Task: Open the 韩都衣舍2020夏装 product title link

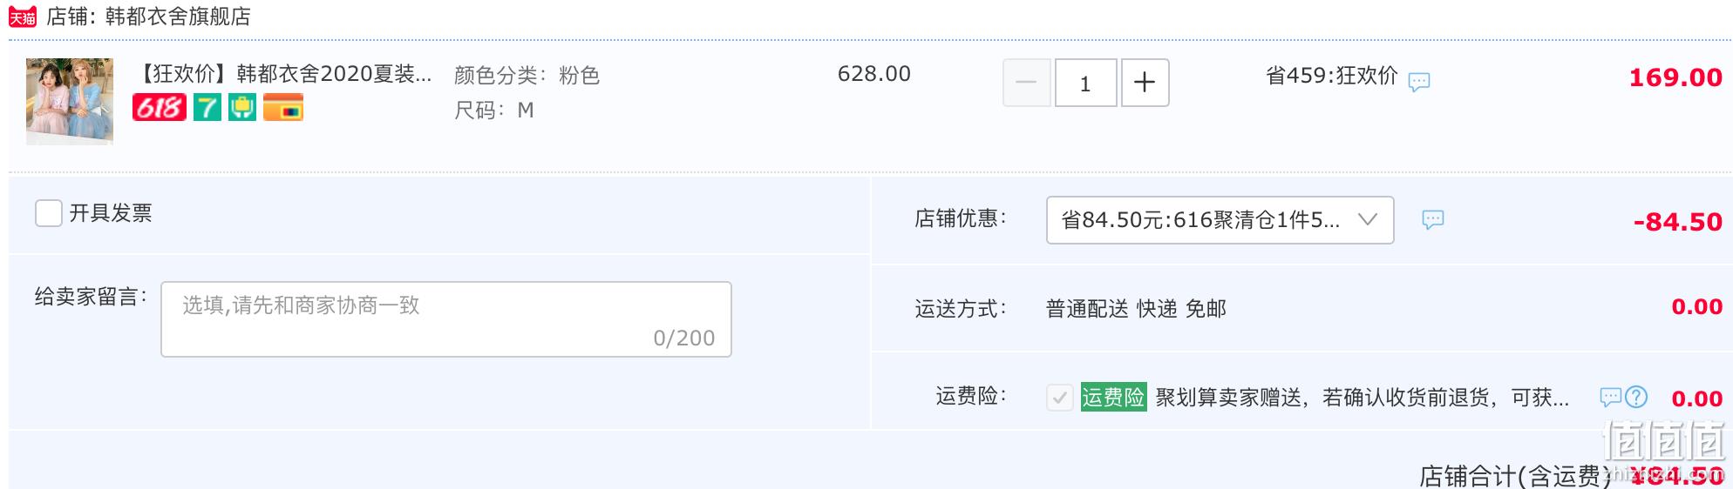Action: pos(284,74)
